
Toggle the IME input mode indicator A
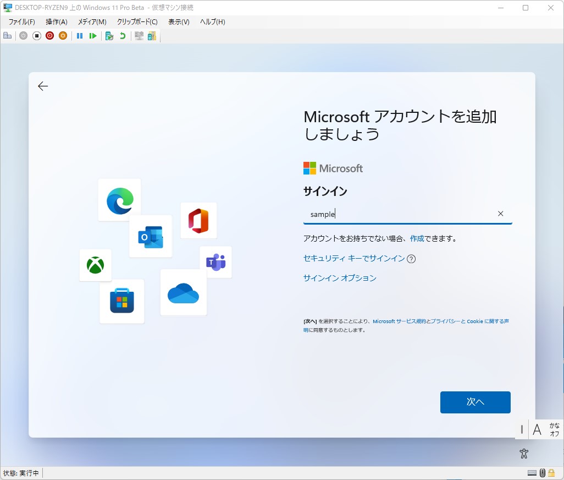537,429
